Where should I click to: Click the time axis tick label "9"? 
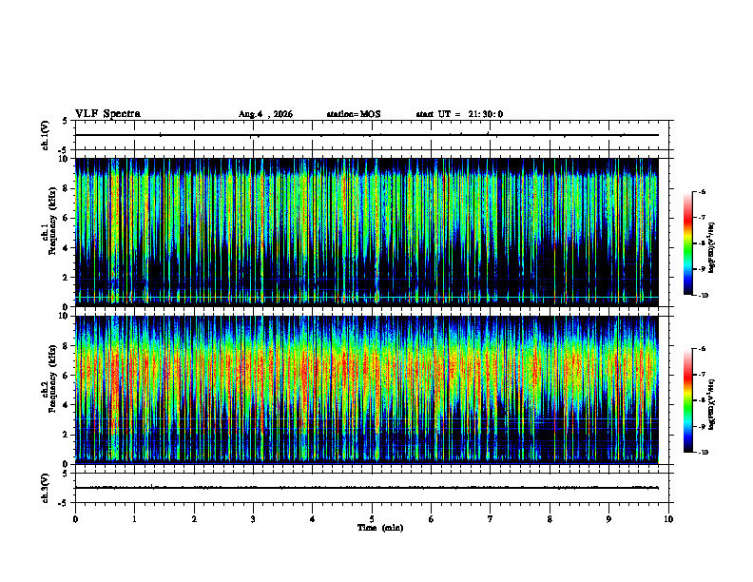[x=608, y=519]
